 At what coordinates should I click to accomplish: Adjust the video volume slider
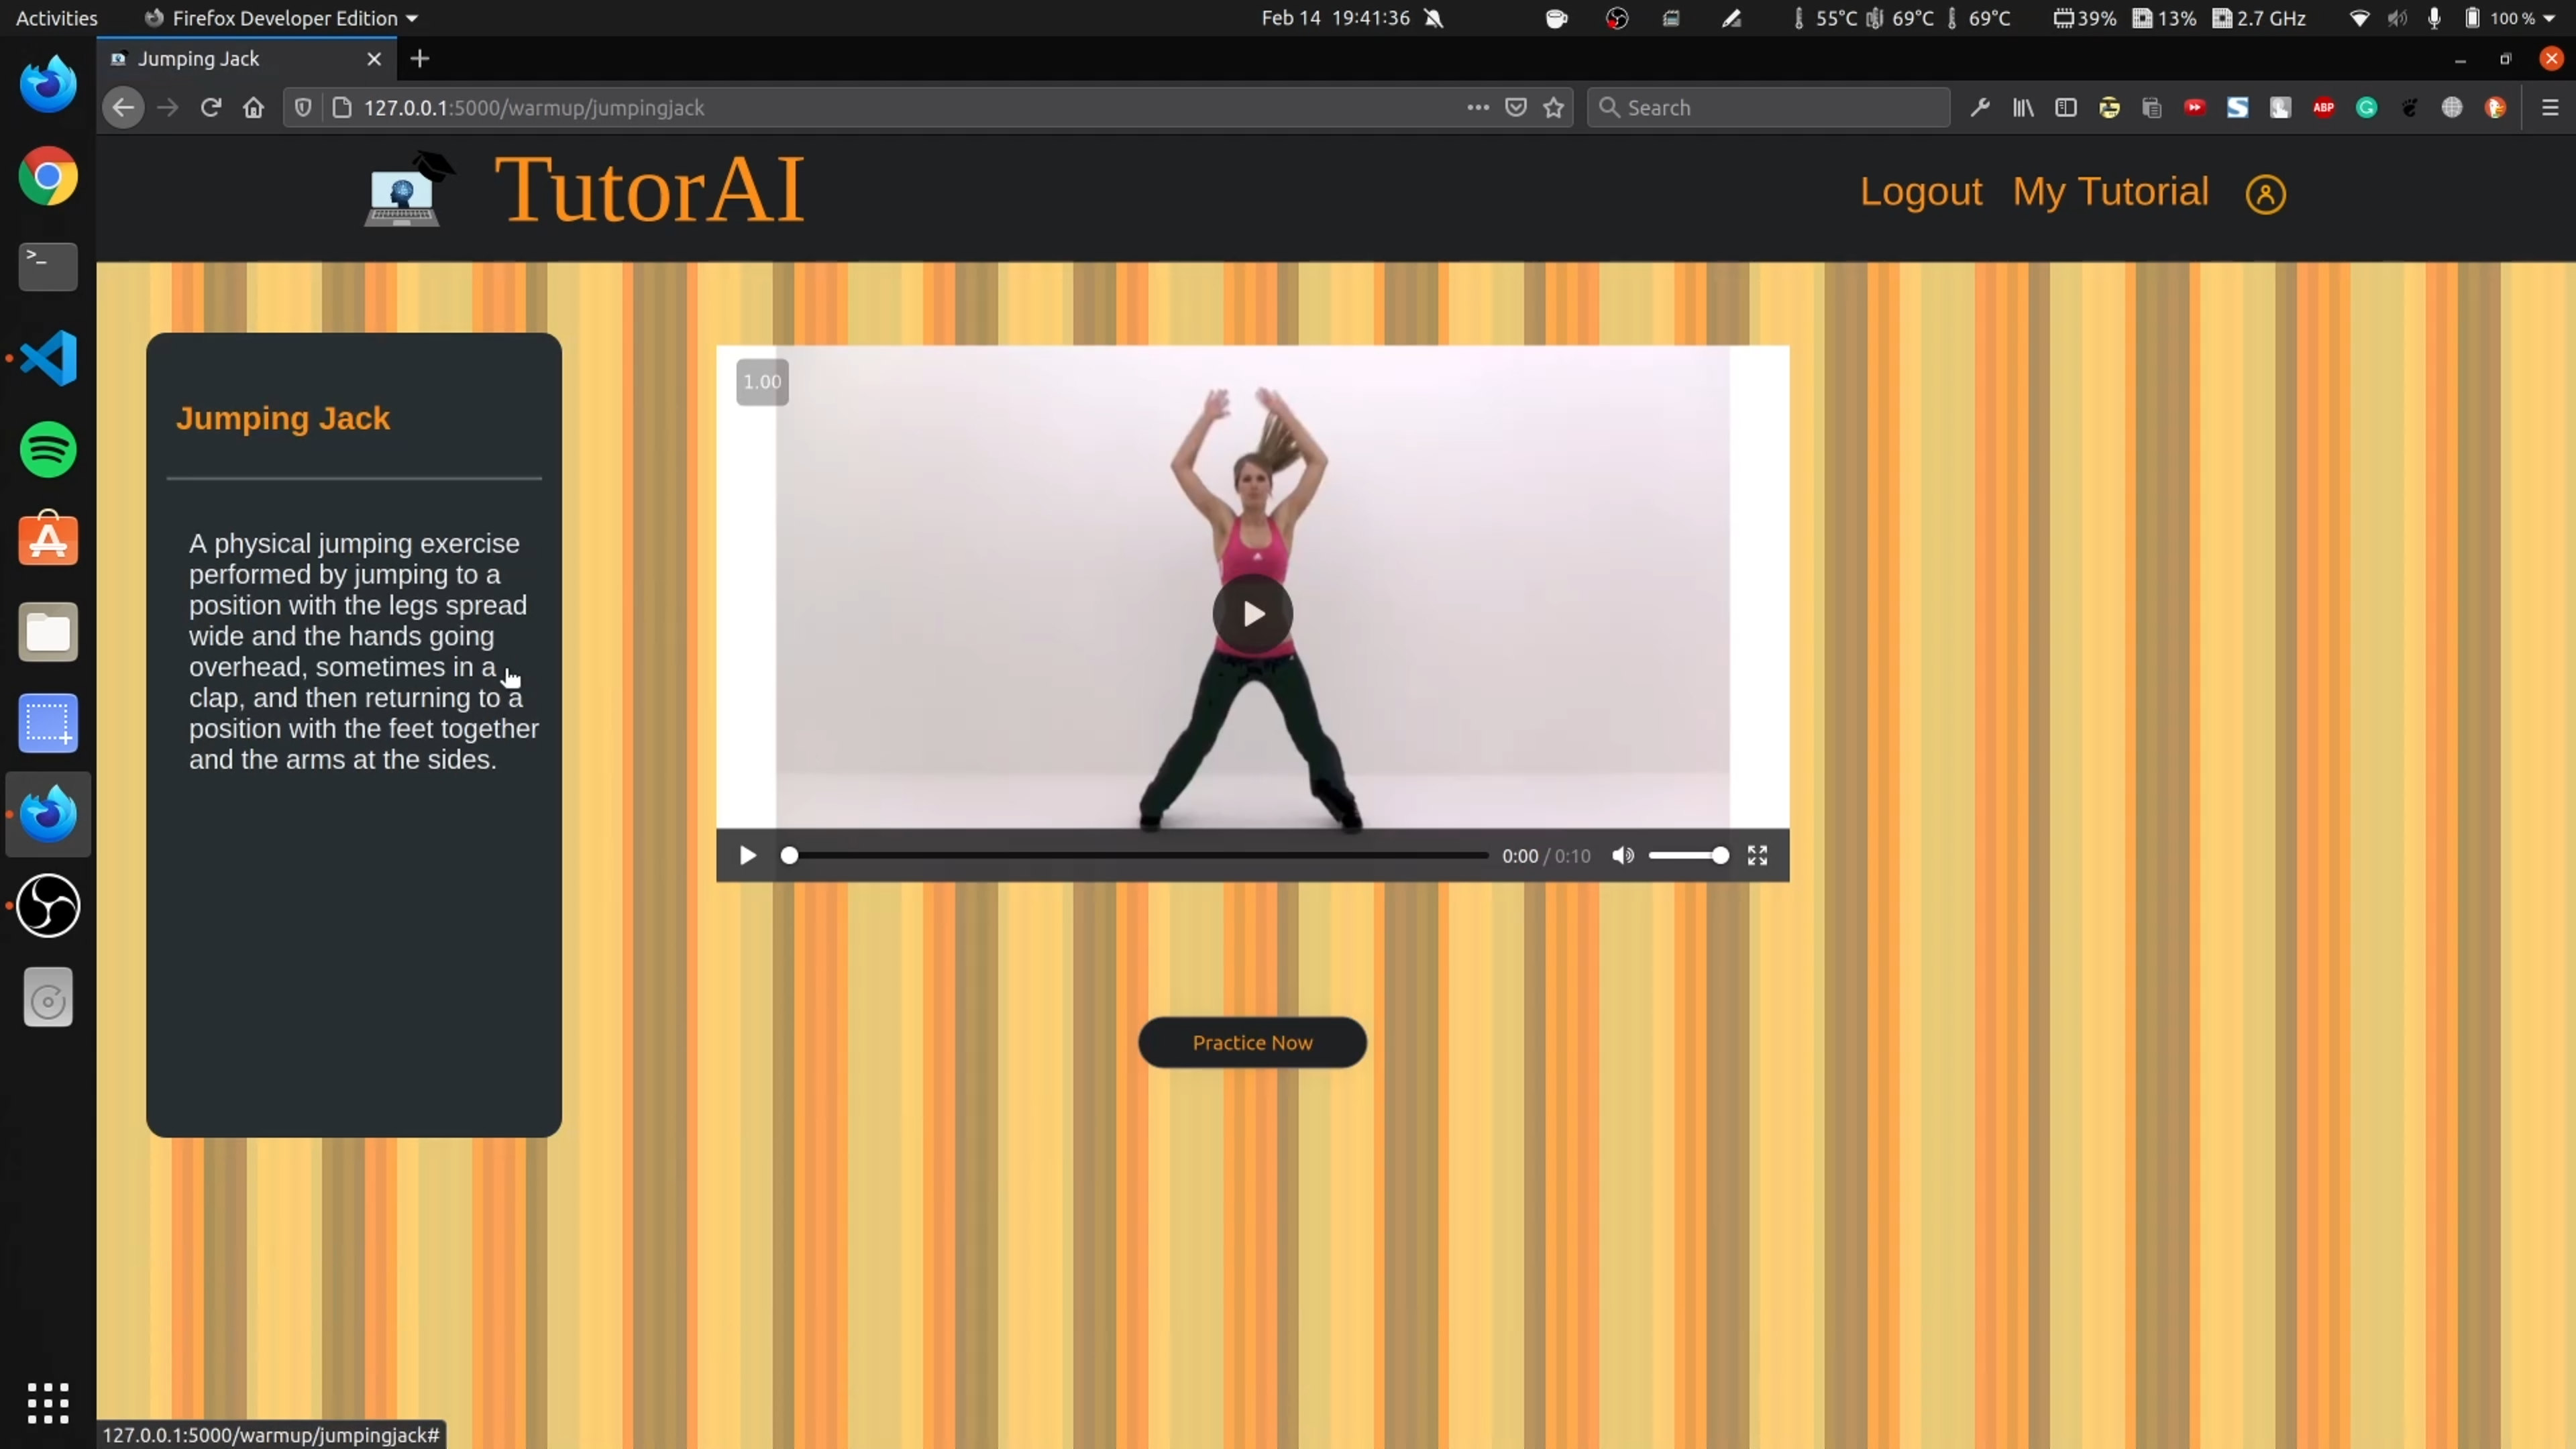pos(1688,856)
